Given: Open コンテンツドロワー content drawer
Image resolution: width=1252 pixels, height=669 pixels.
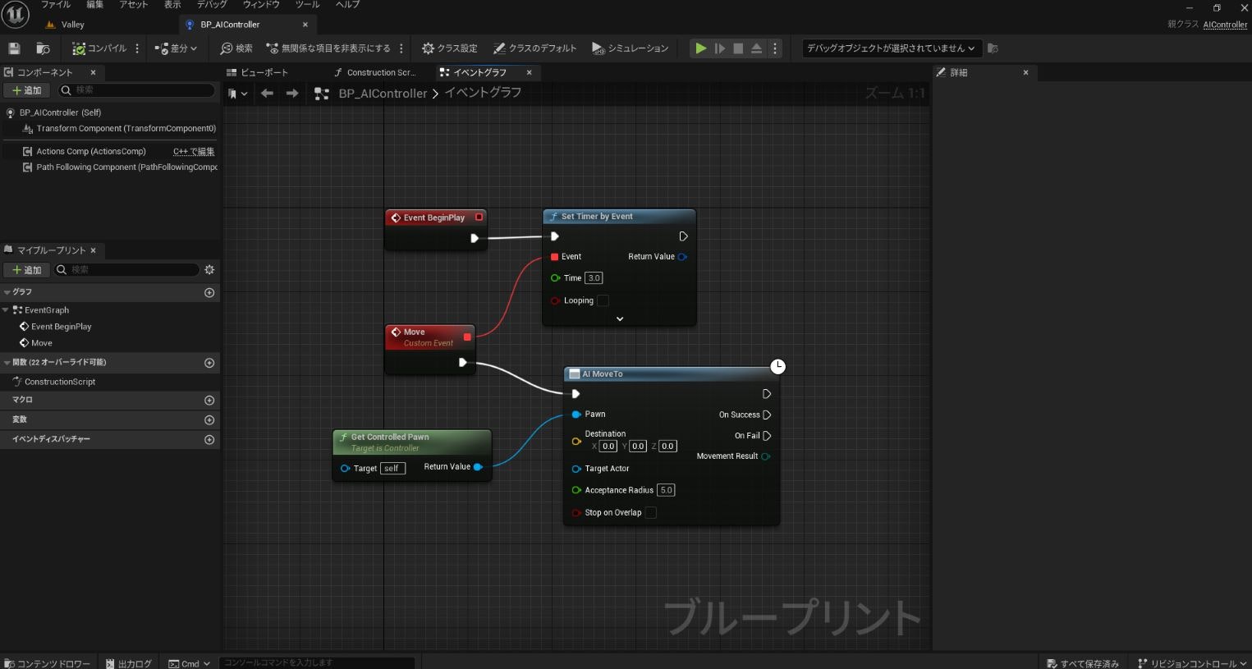Looking at the screenshot, I should tap(48, 663).
